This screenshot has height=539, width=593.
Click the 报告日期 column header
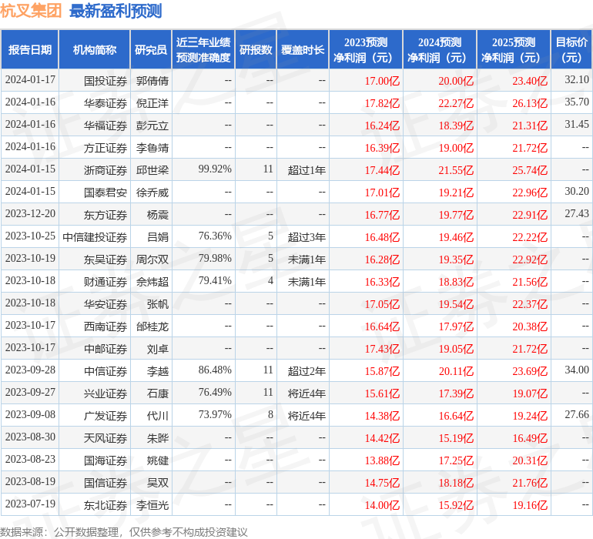[x=29, y=49]
